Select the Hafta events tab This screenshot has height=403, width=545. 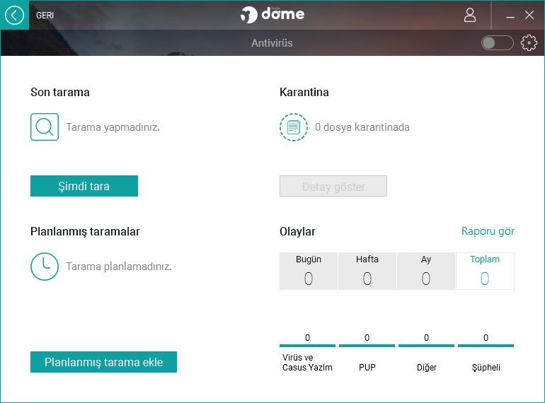coord(367,271)
